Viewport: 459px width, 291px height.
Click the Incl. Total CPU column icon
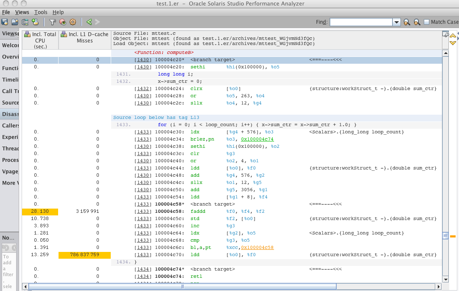coord(27,34)
